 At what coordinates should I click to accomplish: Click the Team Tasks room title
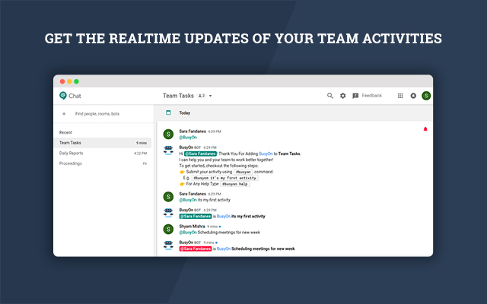(178, 96)
